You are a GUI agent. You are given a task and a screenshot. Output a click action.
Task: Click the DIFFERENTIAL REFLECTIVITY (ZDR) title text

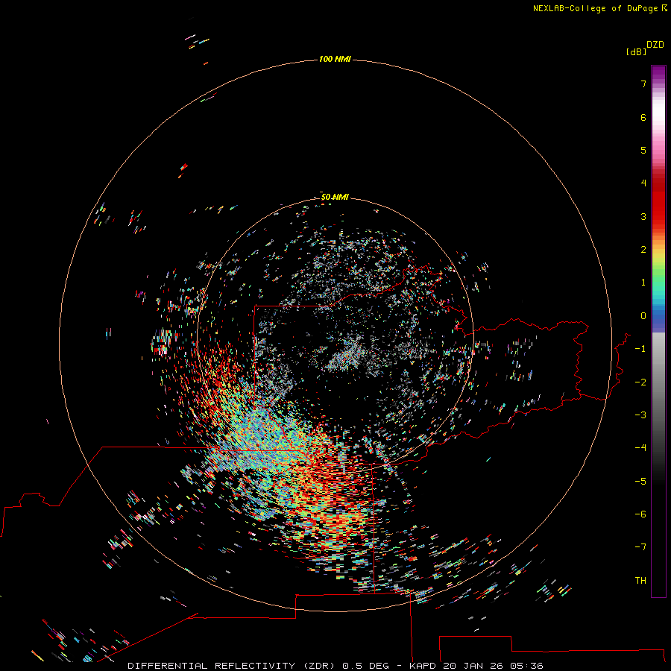232,666
